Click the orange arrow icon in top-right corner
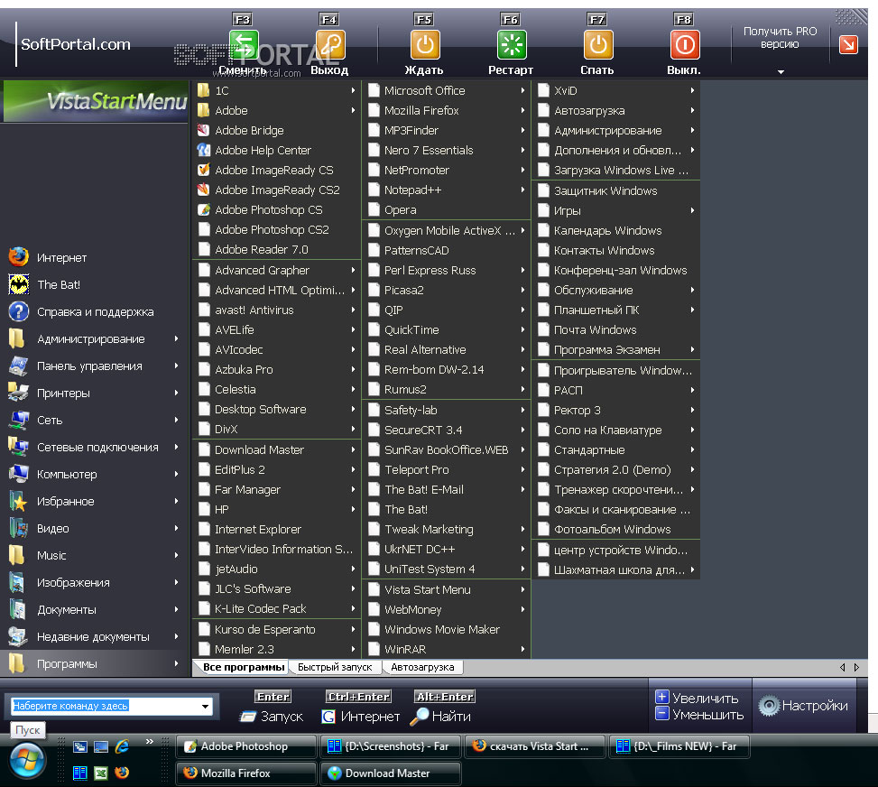 pos(848,44)
